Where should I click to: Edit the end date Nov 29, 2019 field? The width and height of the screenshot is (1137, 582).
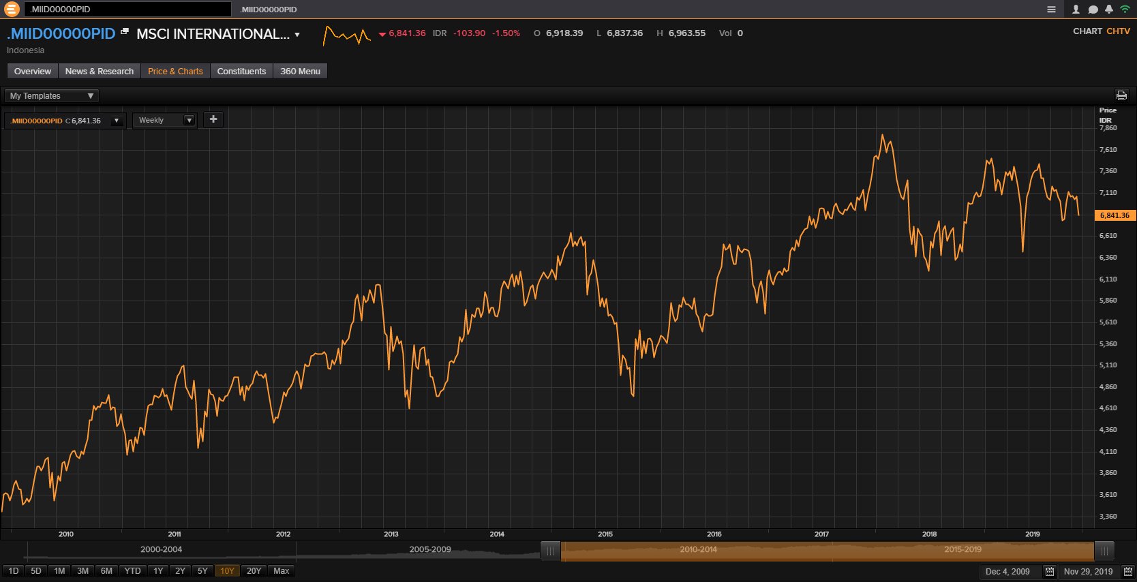click(1088, 572)
